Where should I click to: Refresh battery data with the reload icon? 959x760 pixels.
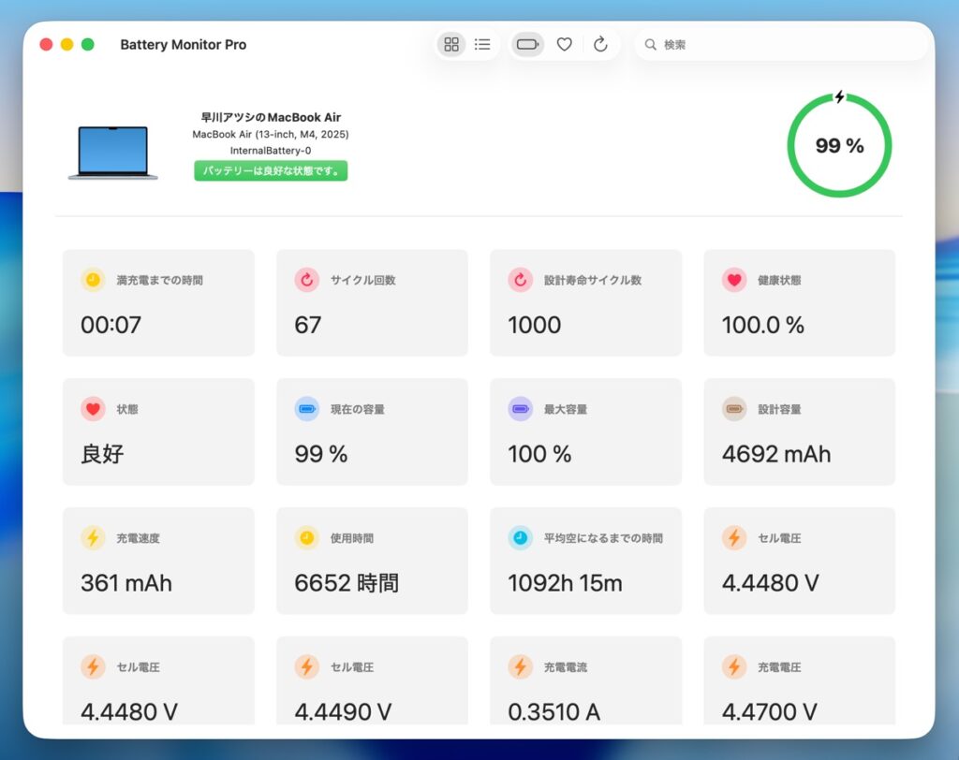pyautogui.click(x=600, y=44)
